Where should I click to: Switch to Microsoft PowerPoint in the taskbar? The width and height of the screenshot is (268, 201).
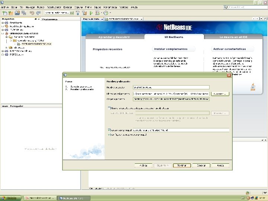(40, 198)
